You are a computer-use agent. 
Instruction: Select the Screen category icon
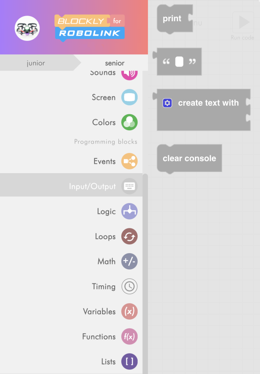click(129, 98)
